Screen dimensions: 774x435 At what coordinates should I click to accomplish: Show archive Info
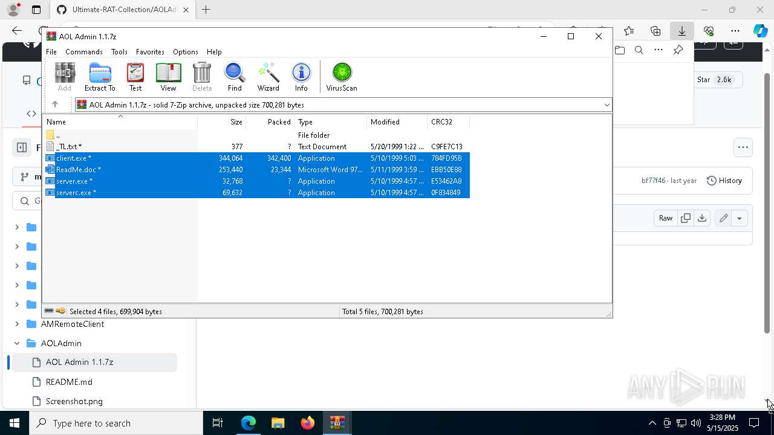[x=301, y=77]
